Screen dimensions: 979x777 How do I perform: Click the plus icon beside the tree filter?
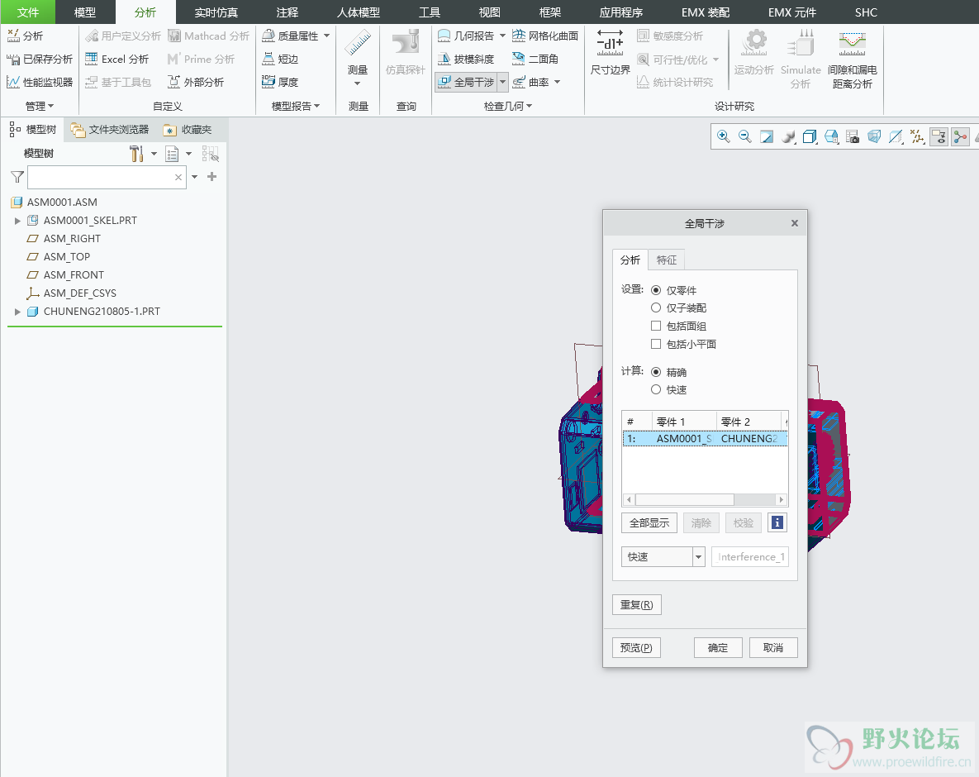(x=212, y=177)
